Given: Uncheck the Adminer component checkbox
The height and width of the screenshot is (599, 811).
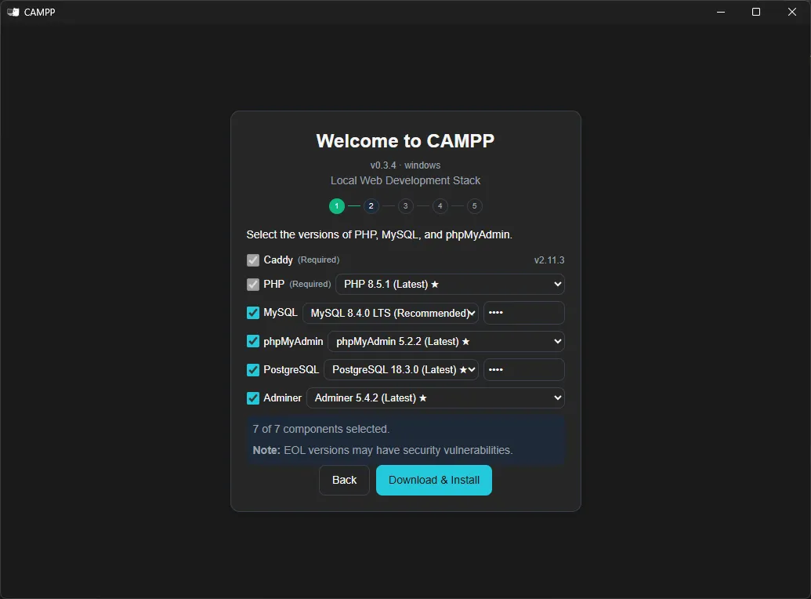Looking at the screenshot, I should pos(253,398).
